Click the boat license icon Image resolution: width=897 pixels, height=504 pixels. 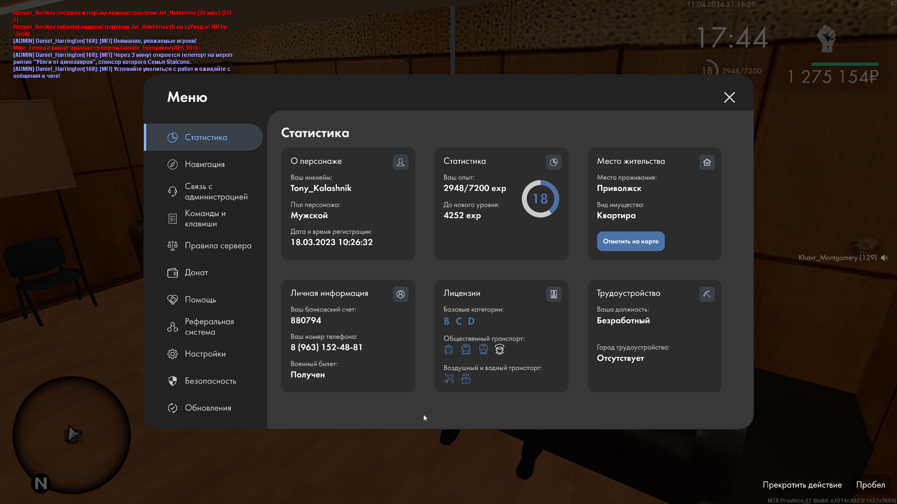click(466, 378)
